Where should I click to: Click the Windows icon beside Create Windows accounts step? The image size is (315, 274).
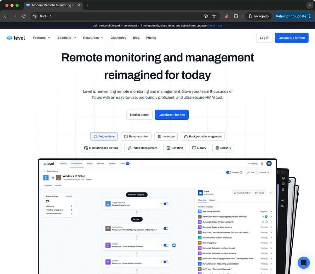pos(174,245)
